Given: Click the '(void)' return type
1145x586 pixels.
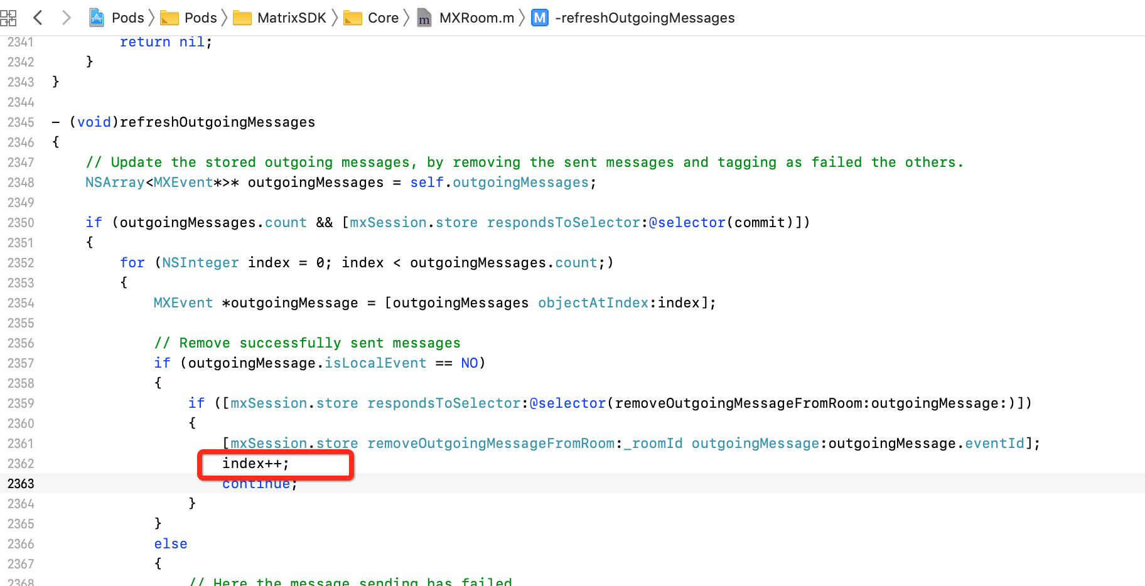Looking at the screenshot, I should (x=94, y=122).
